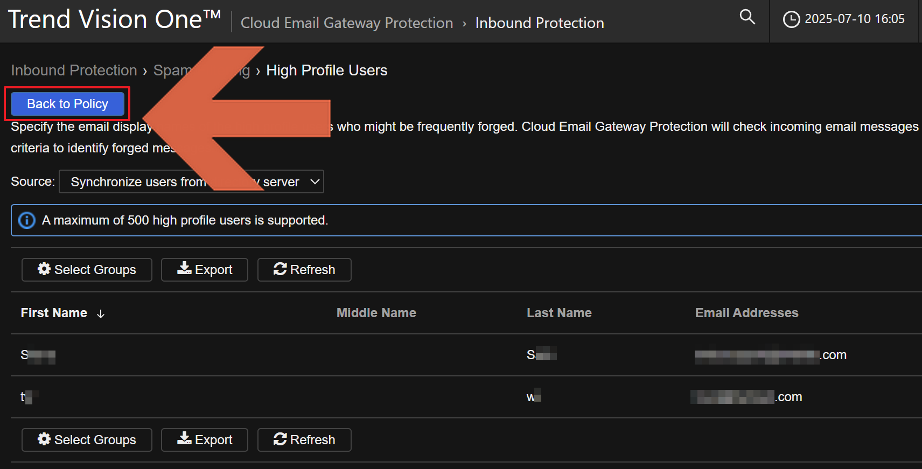Click the top Export button
The image size is (922, 469).
(x=205, y=270)
